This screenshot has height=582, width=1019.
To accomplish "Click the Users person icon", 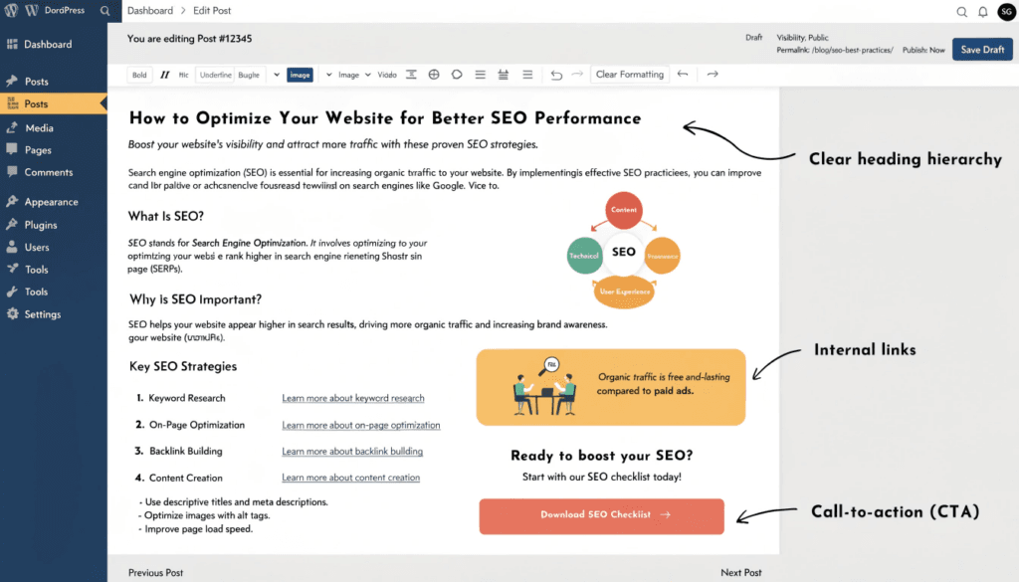I will [x=12, y=247].
